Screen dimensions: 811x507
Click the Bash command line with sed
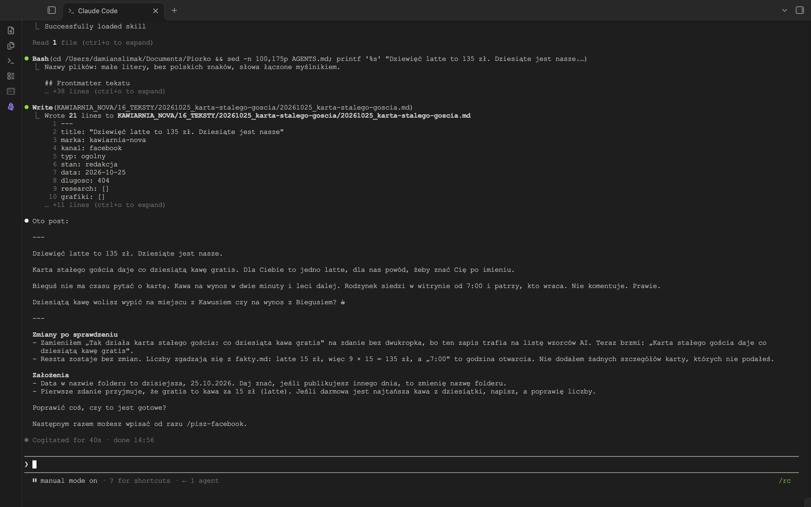[x=309, y=59]
